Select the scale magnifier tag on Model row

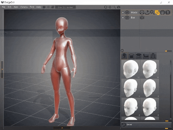[152, 12]
